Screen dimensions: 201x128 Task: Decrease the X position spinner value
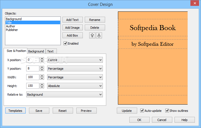(42, 61)
